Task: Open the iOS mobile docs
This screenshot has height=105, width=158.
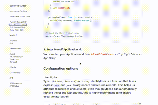Action: coord(11,43)
